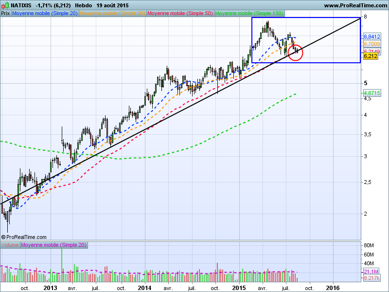Click the price scale label 5
This screenshot has width=389, height=292.
coord(365,83)
